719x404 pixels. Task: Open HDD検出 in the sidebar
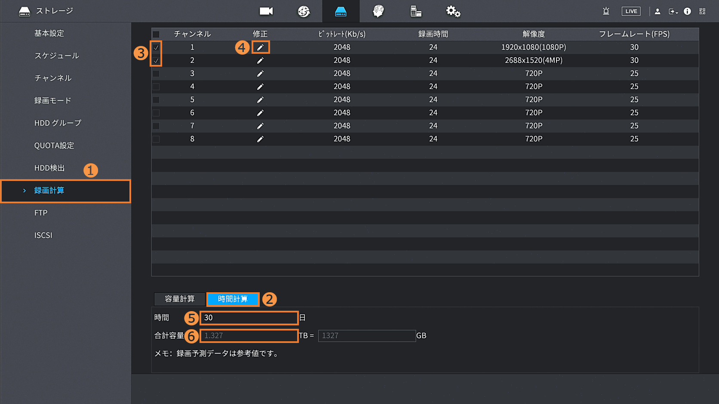coord(49,168)
